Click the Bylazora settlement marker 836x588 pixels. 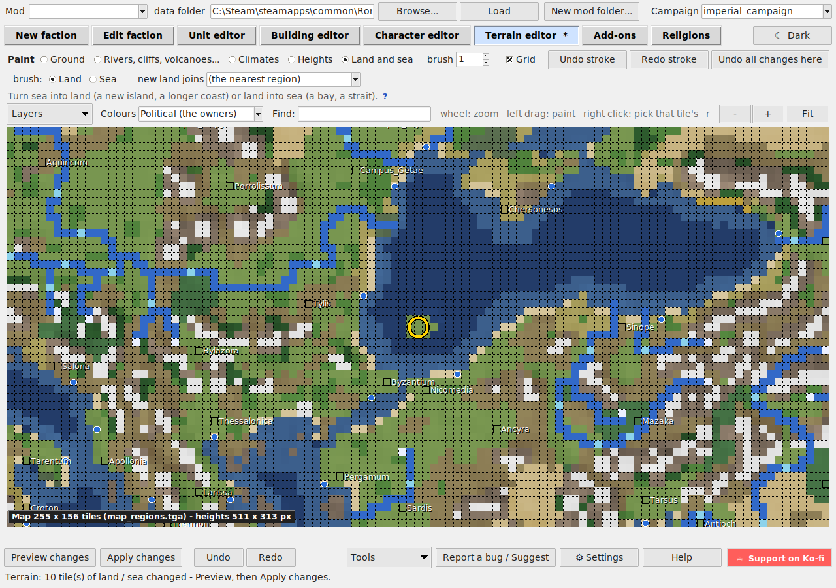click(x=199, y=351)
